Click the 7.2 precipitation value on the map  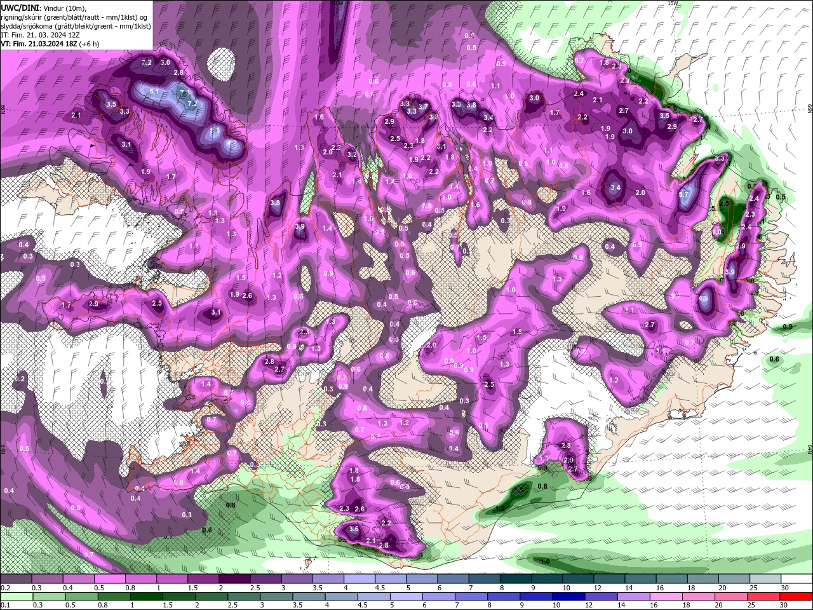[193, 104]
